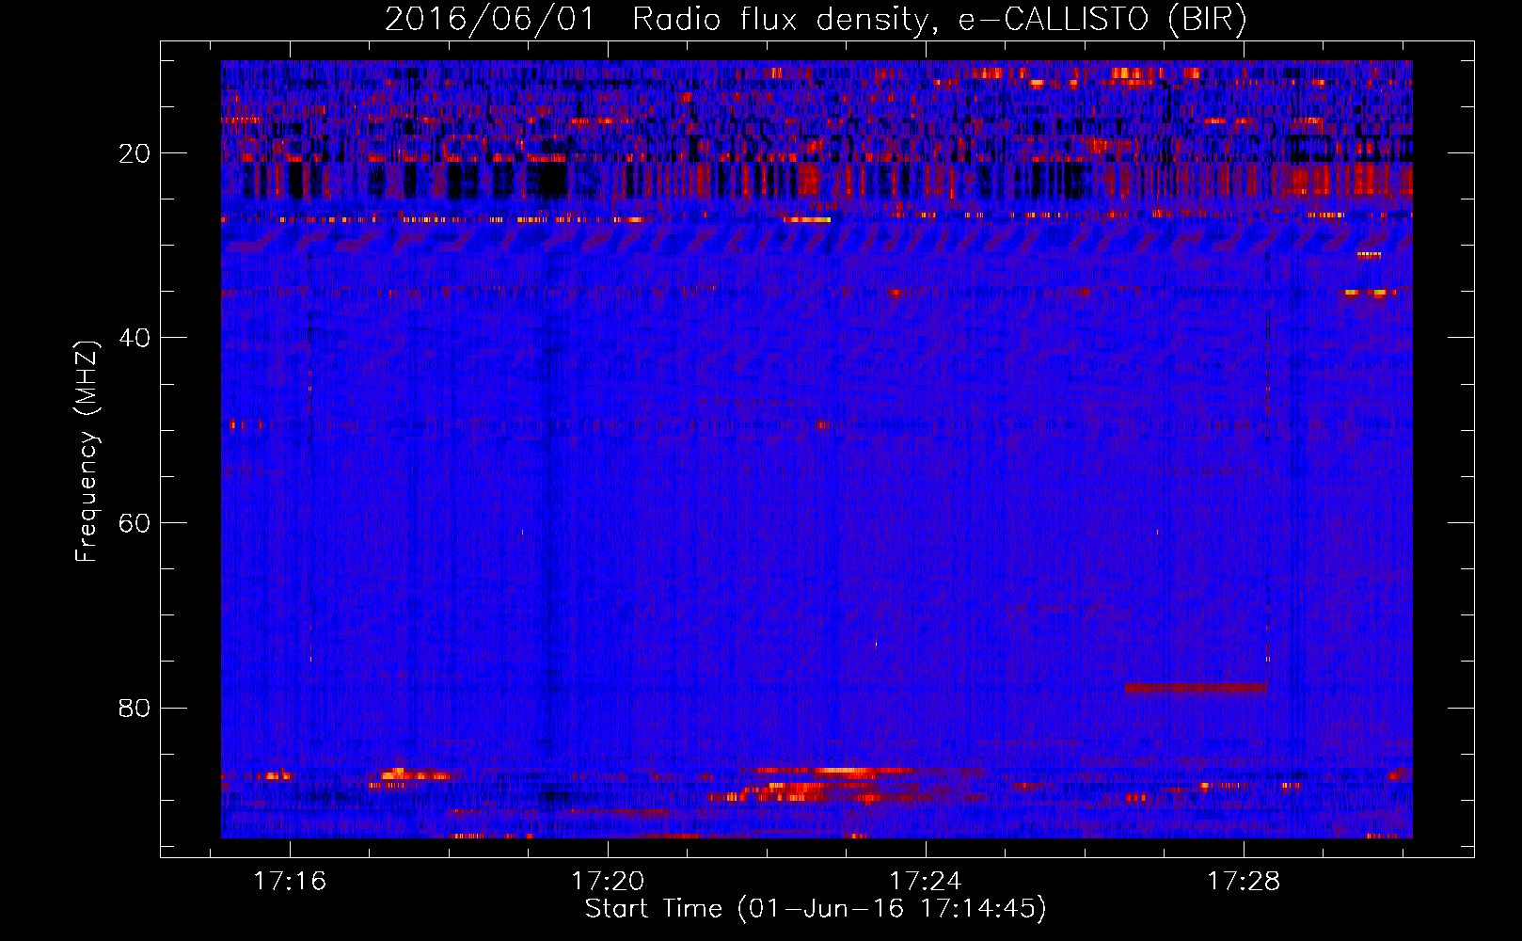1522x941 pixels.
Task: Click the 'Start Time (01-Jun-16 17:14:45)' label
Action: [x=816, y=909]
